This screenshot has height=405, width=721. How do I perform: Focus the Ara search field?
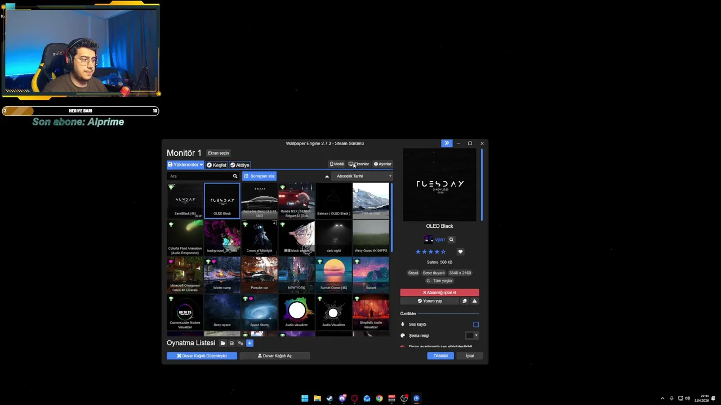click(199, 176)
